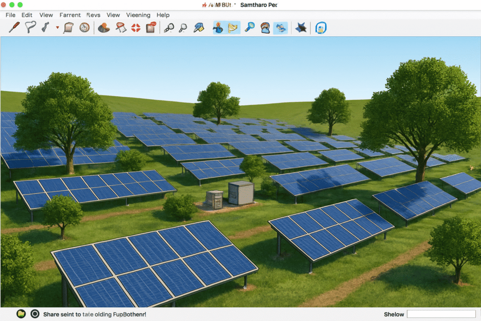Image resolution: width=481 pixels, height=321 pixels.
Task: Open the Orbit clock tool
Action: [x=84, y=27]
